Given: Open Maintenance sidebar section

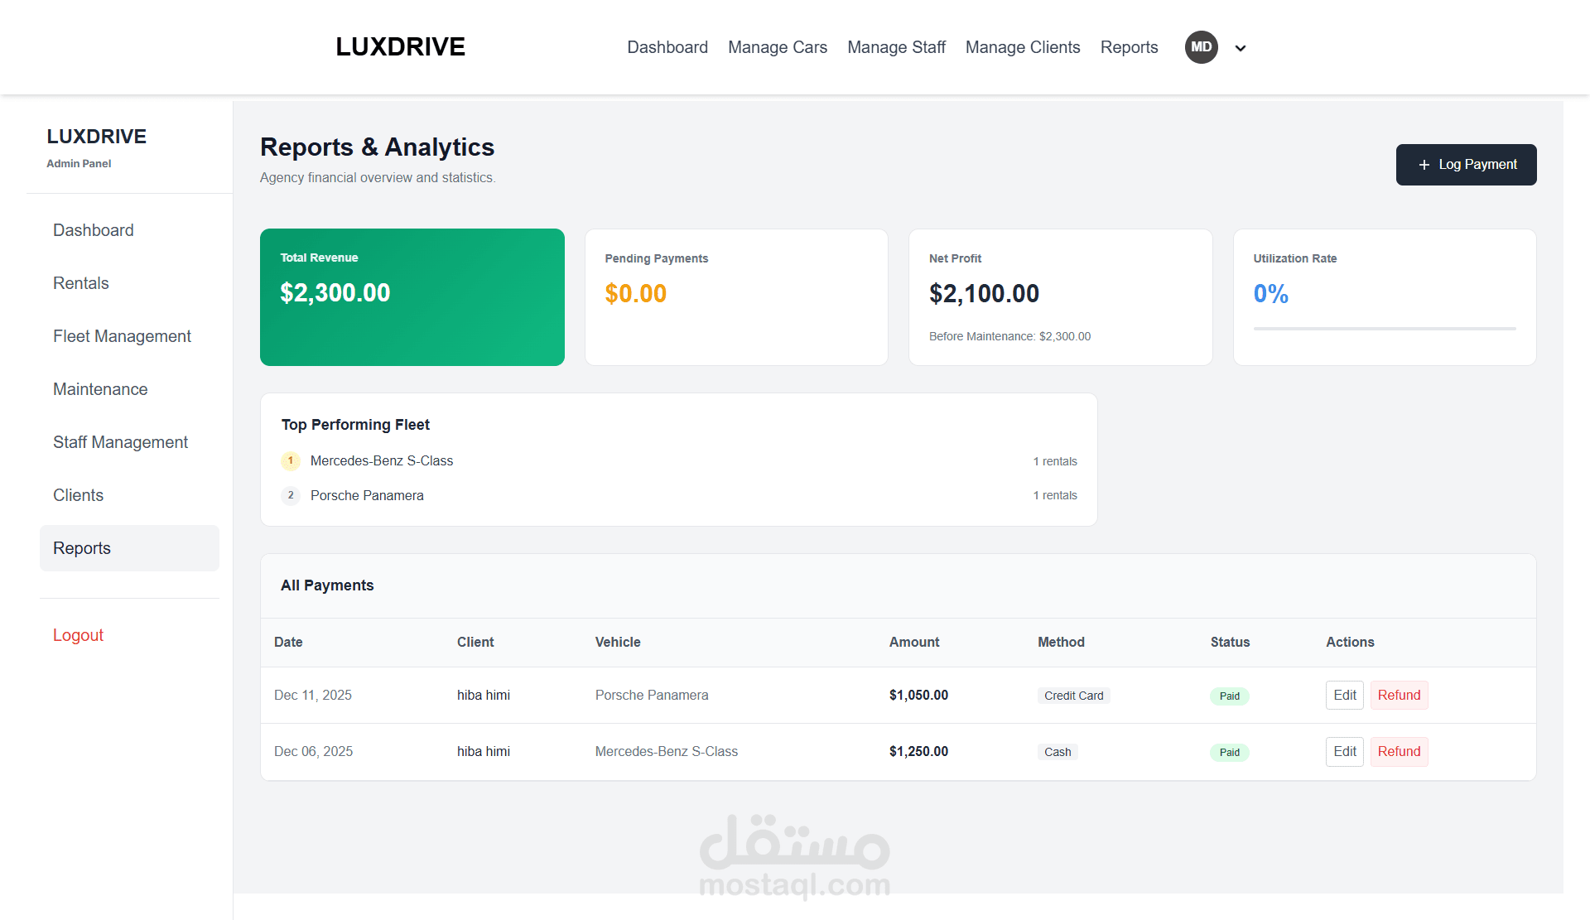Looking at the screenshot, I should point(100,389).
